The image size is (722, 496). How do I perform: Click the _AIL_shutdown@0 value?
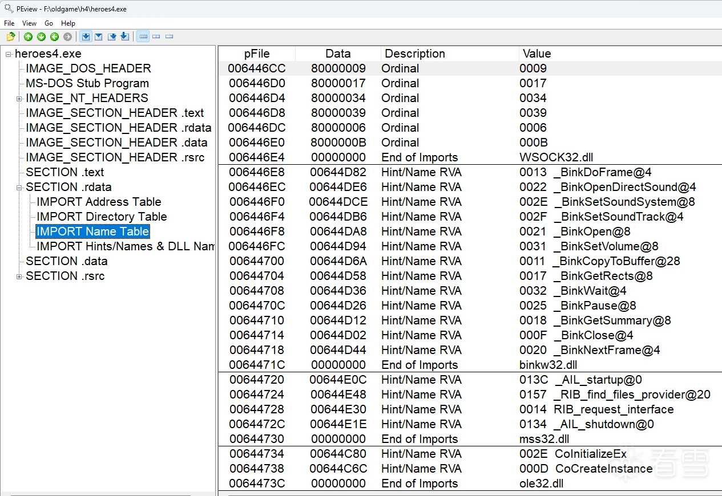point(587,424)
